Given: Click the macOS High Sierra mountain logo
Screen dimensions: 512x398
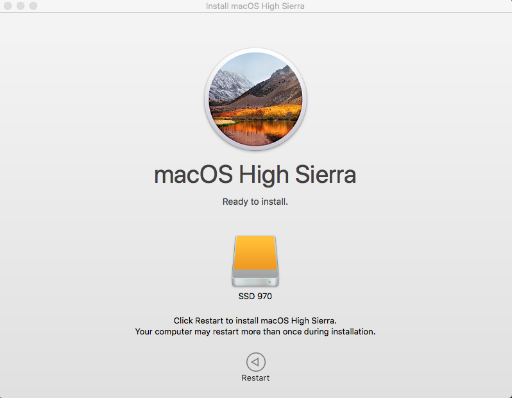Looking at the screenshot, I should pos(255,99).
